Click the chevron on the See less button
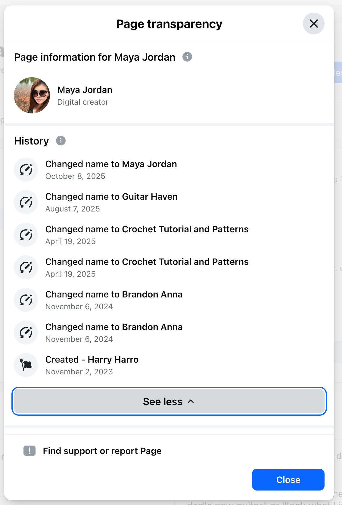 [x=191, y=402]
